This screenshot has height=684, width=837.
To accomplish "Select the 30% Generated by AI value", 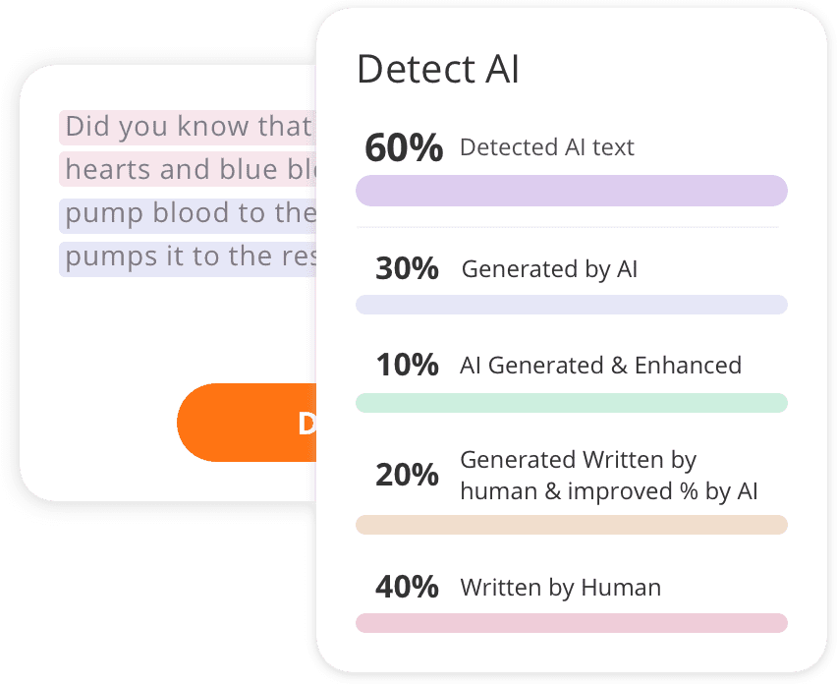I will pos(408,268).
